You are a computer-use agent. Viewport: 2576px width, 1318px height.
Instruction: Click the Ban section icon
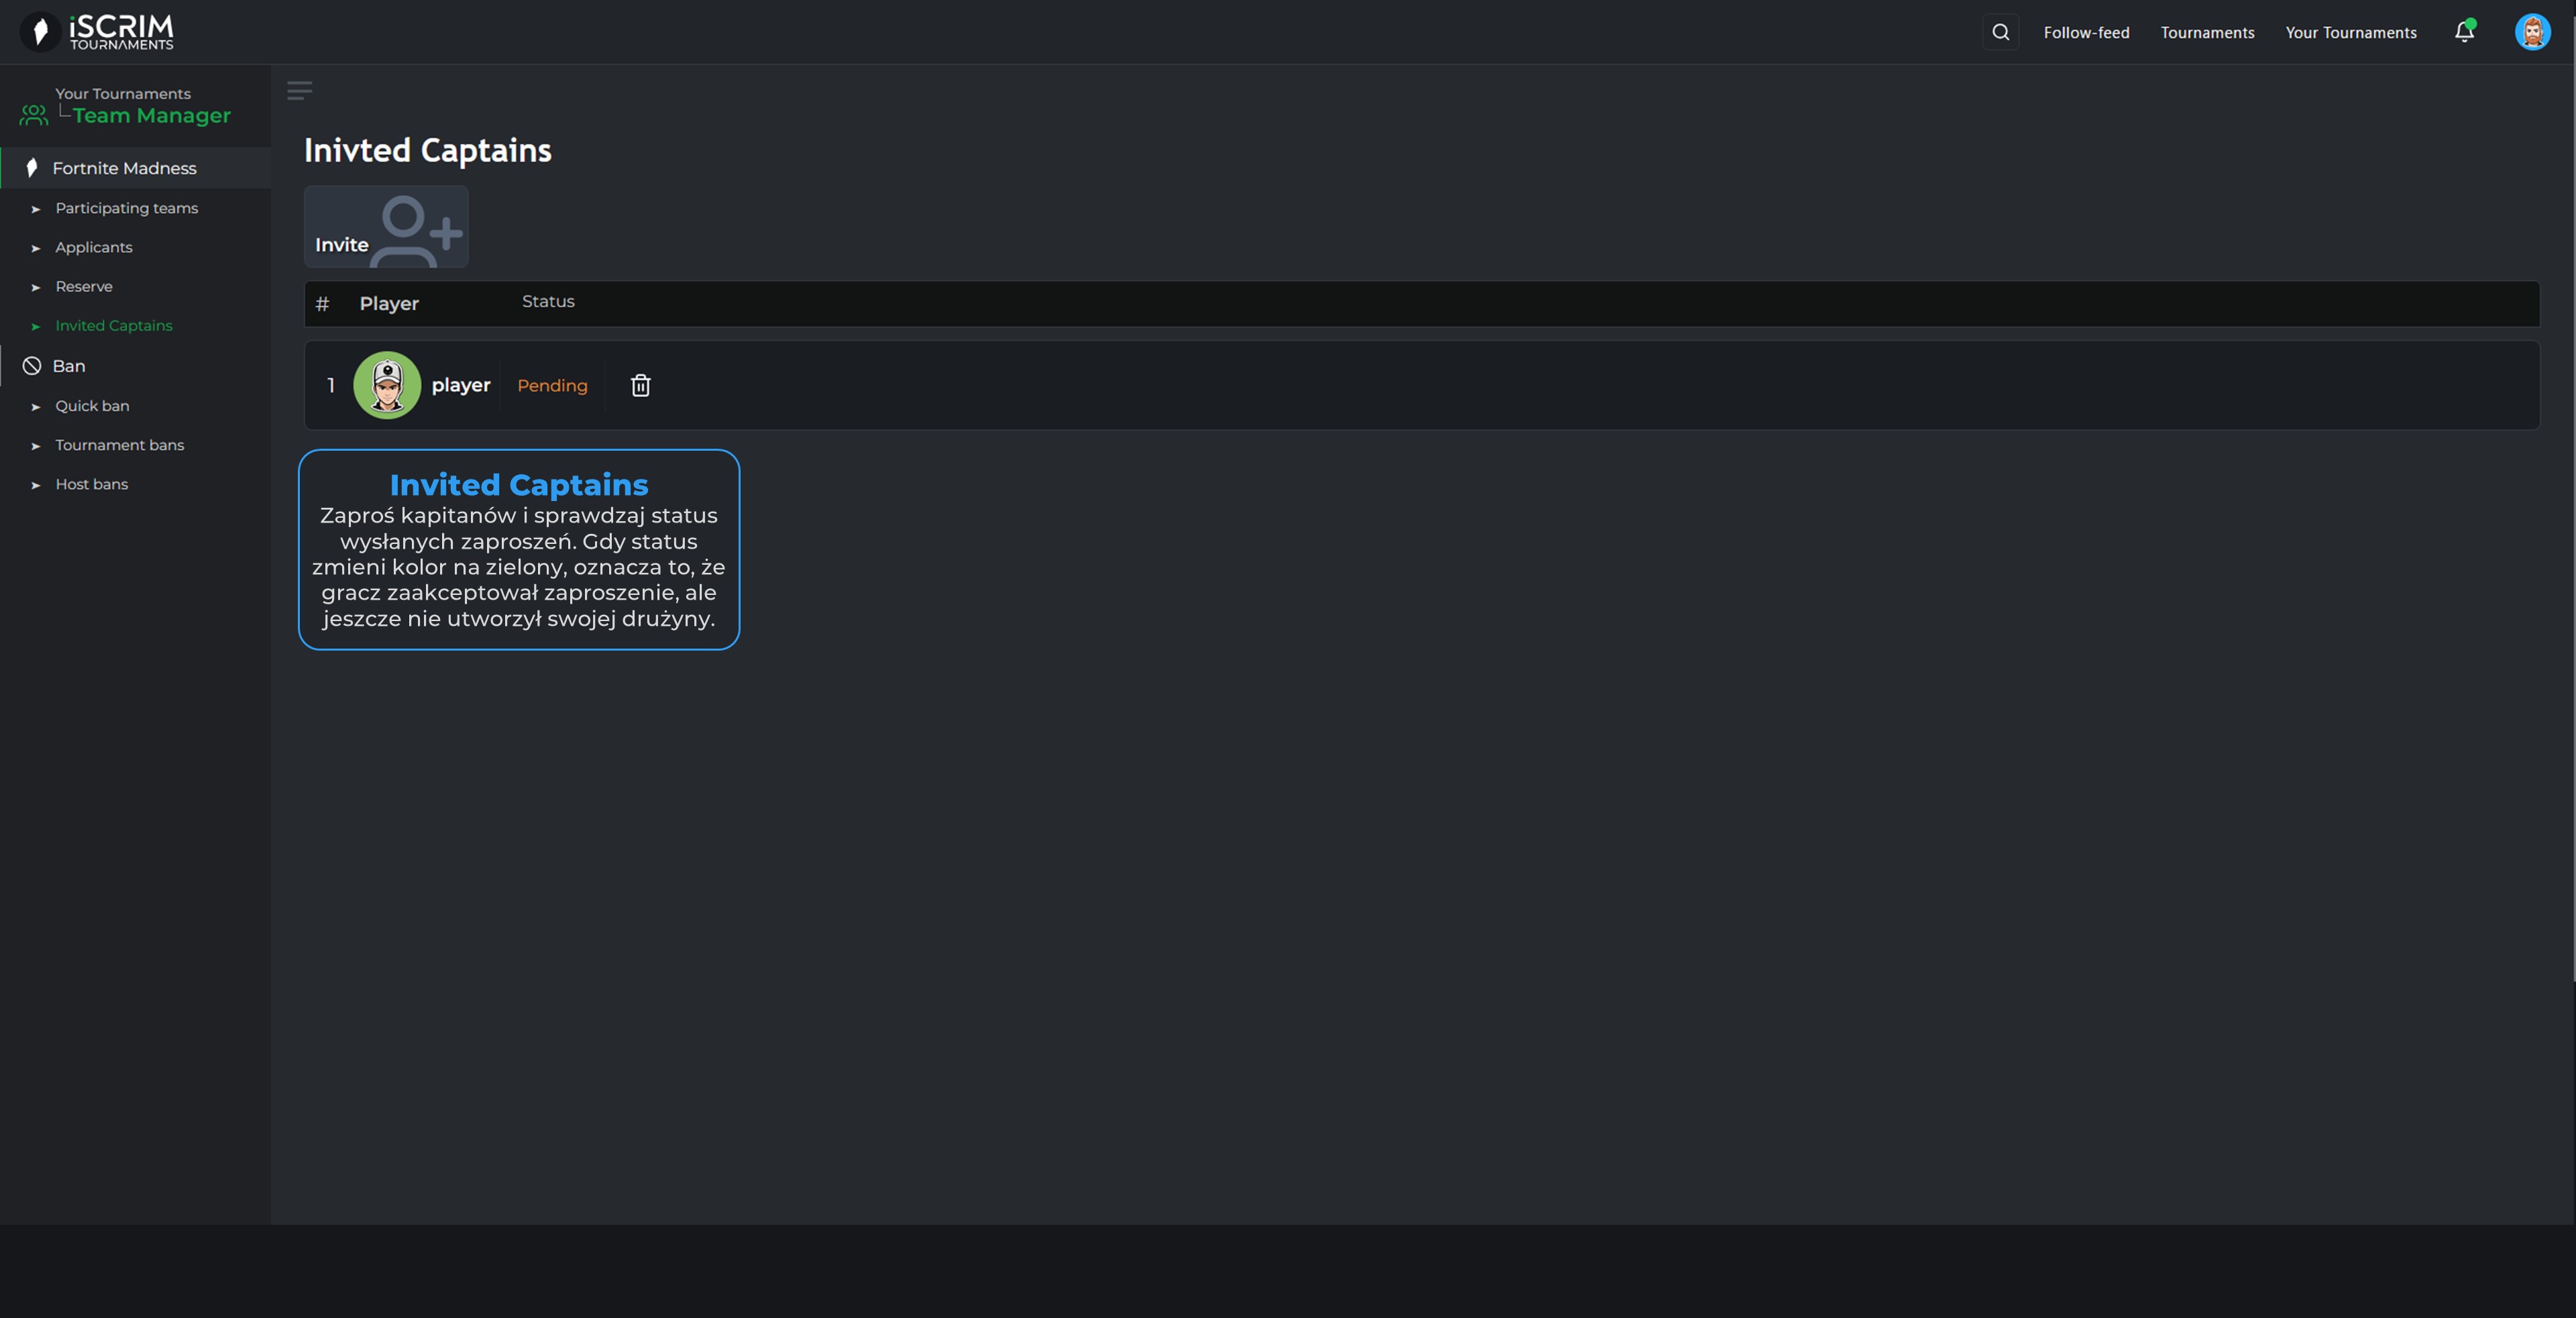point(32,366)
